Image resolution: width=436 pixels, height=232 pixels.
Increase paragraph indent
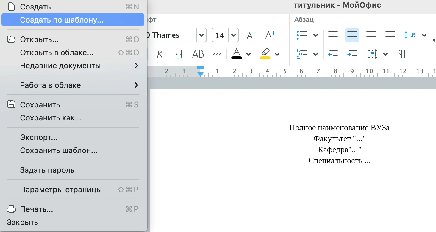(x=352, y=54)
